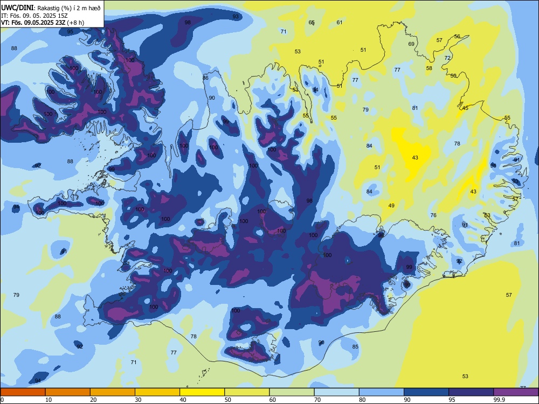Viewport: 539px width, 404px height.
Task: Select the '10' legend scale label
Action: point(49,400)
